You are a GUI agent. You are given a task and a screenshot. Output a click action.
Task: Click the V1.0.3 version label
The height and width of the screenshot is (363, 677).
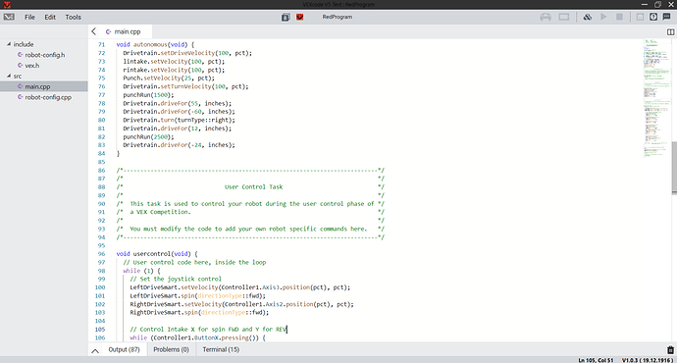[648, 360]
